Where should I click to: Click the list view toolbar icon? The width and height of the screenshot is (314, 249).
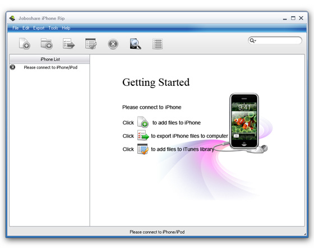tap(158, 44)
